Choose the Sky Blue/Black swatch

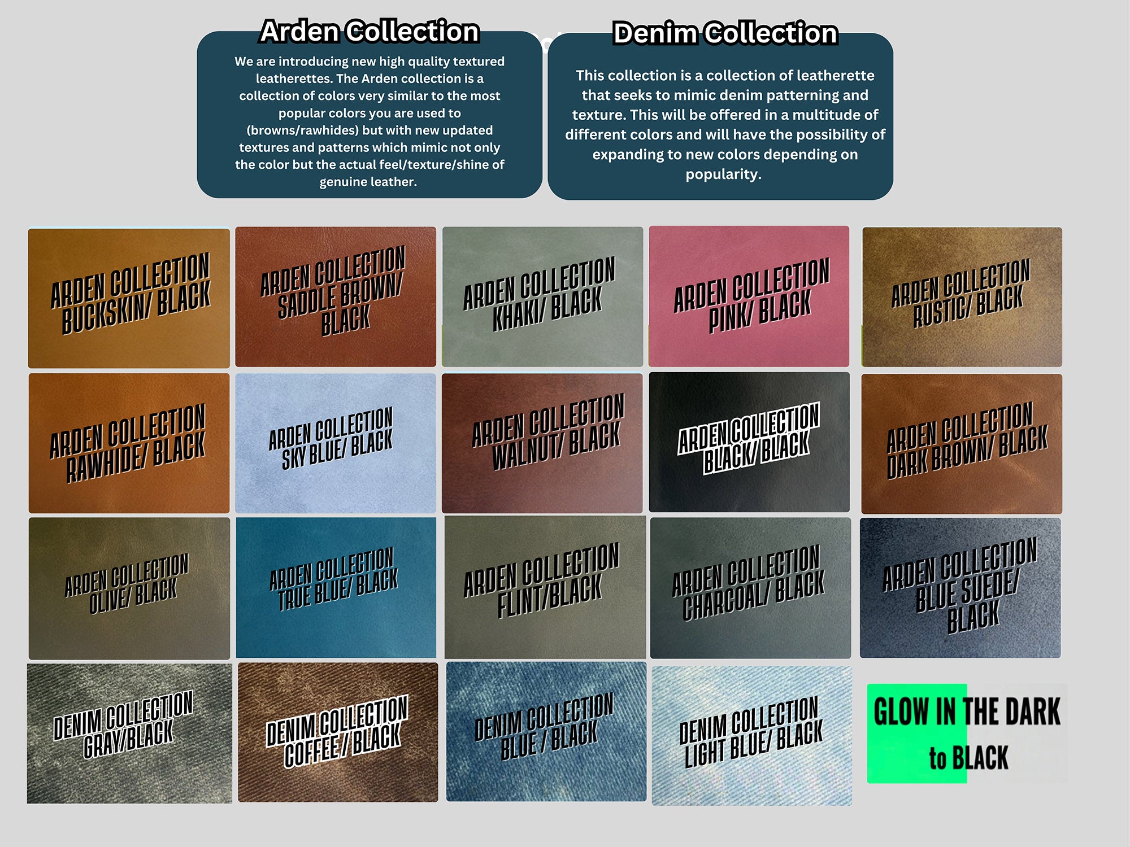click(x=336, y=443)
